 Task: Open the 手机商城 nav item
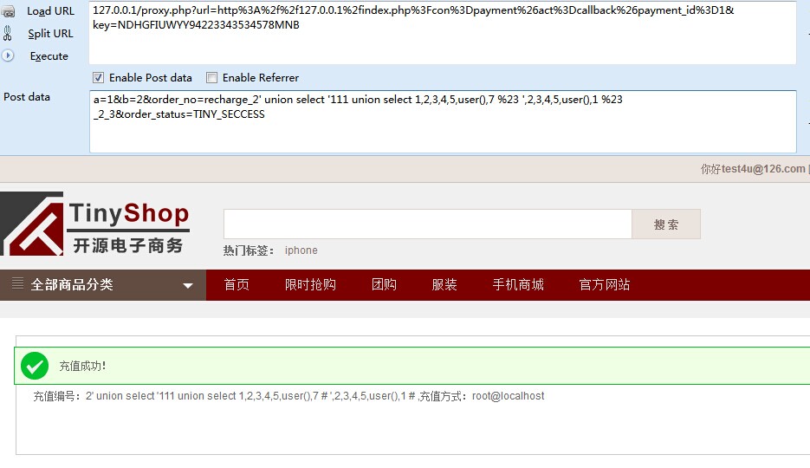coord(518,284)
